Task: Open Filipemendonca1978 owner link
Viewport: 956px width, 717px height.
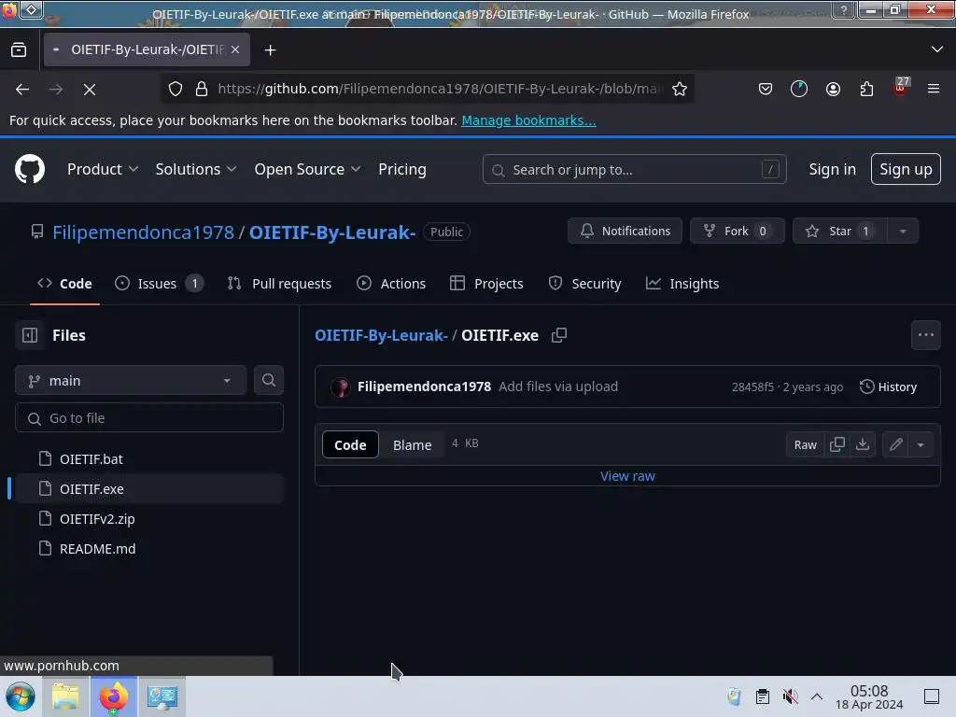Action: click(143, 232)
